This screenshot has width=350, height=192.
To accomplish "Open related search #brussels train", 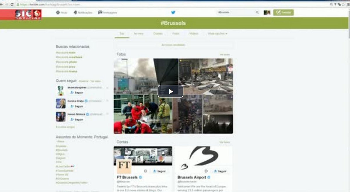I will point(66,53).
